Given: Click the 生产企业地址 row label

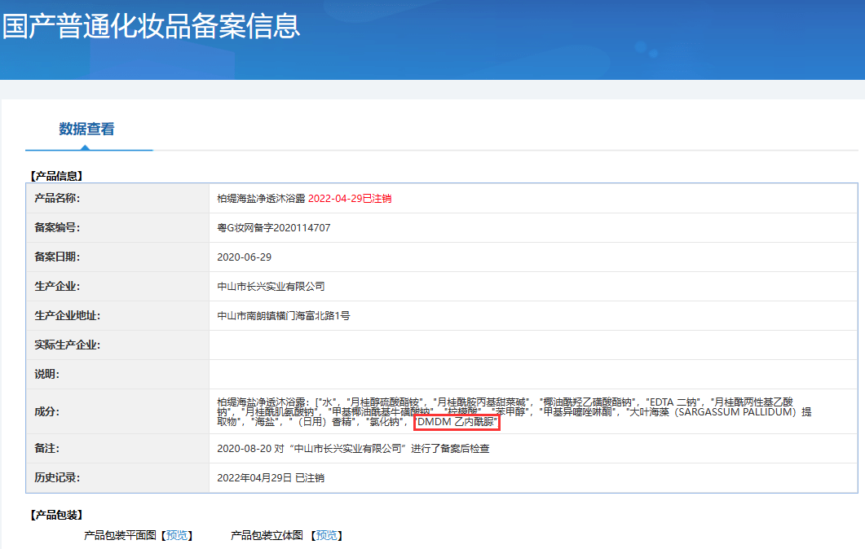Looking at the screenshot, I should (x=68, y=316).
